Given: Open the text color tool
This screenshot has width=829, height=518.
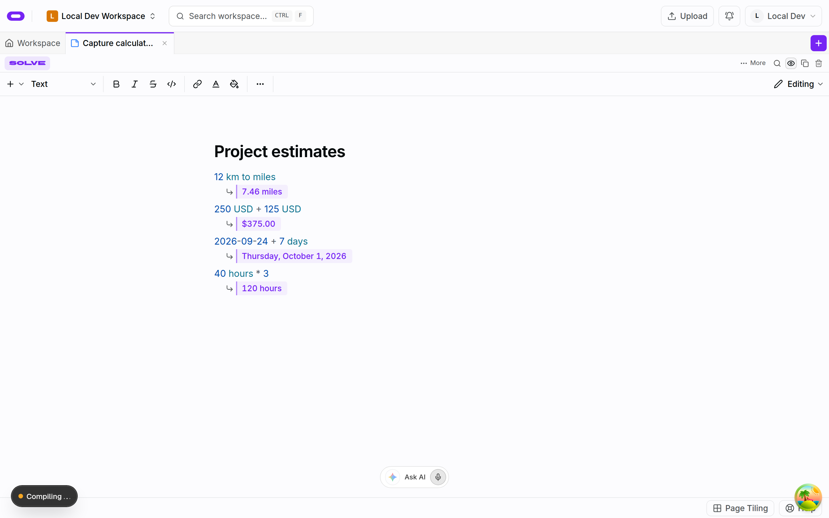Looking at the screenshot, I should click(x=216, y=84).
